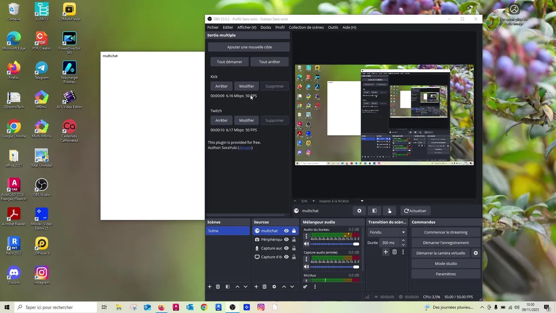The height and width of the screenshot is (313, 556).
Task: Open Google Chrome from the taskbar
Action: point(204,307)
